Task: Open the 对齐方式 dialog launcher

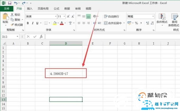Action: point(124,30)
